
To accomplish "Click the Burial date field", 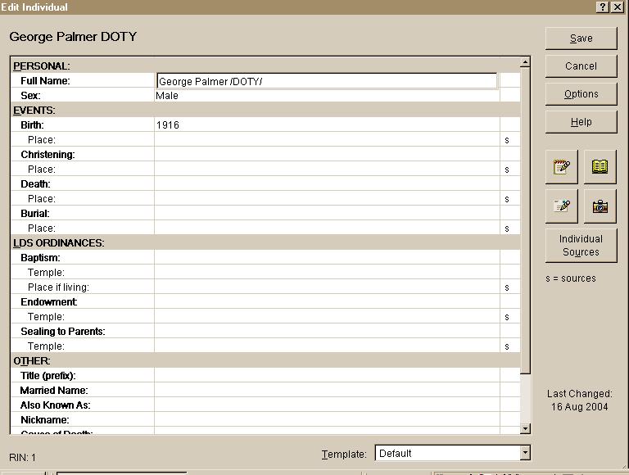I will click(x=327, y=214).
